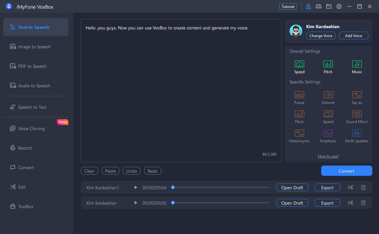Click the Undo button

tap(131, 171)
